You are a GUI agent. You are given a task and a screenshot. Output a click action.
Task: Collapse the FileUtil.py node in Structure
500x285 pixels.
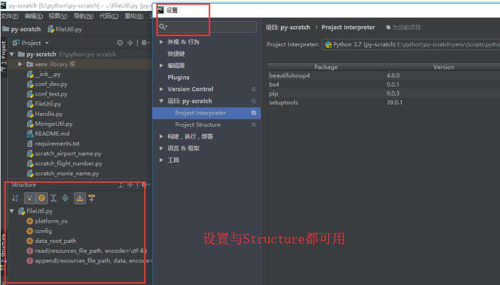point(12,211)
